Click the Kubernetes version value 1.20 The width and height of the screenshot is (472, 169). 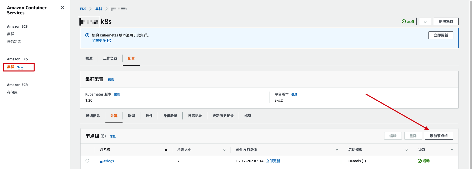[x=89, y=100]
